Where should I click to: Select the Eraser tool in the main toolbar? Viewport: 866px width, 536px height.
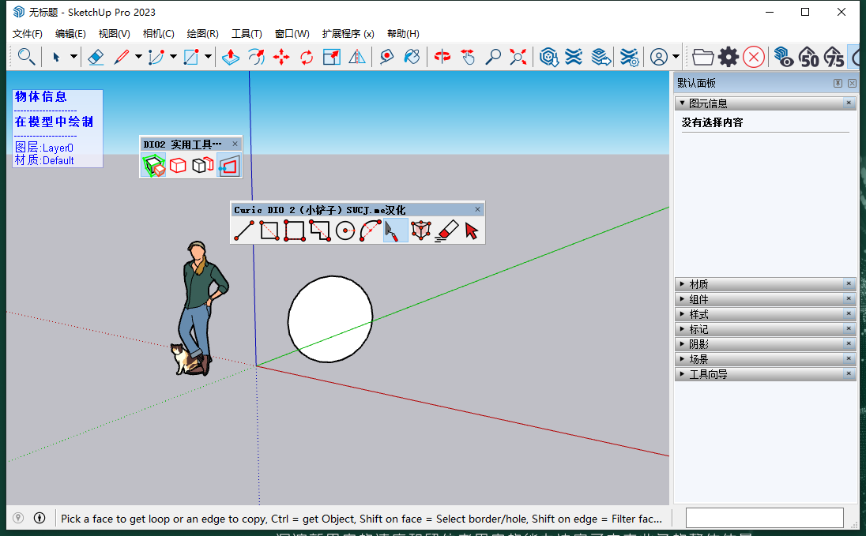pyautogui.click(x=96, y=56)
